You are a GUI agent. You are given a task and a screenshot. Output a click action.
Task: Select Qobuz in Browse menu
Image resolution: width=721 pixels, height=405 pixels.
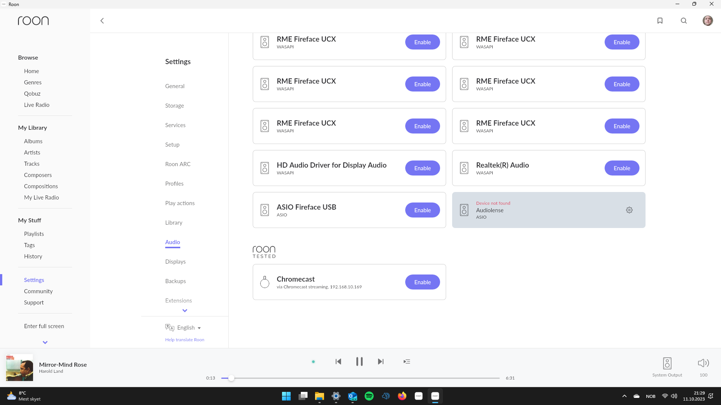coord(32,94)
